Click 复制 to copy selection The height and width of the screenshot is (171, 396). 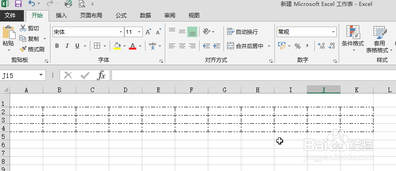(29, 39)
